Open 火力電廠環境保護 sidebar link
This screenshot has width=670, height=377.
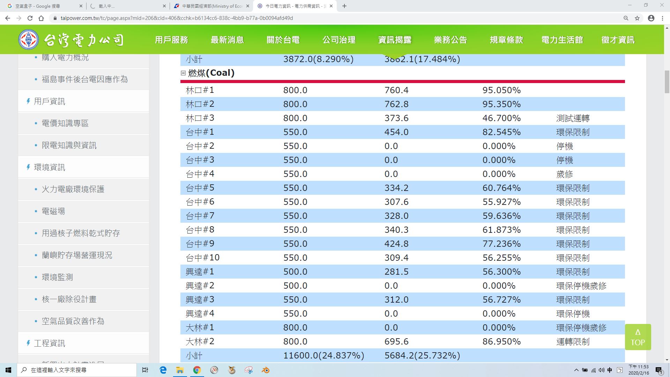pyautogui.click(x=73, y=190)
